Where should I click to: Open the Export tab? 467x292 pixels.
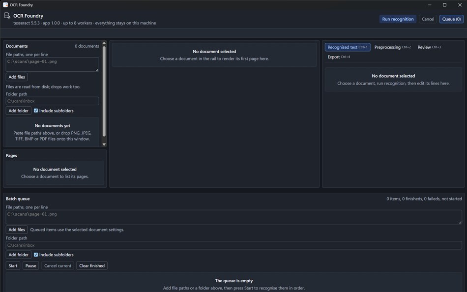coord(339,57)
